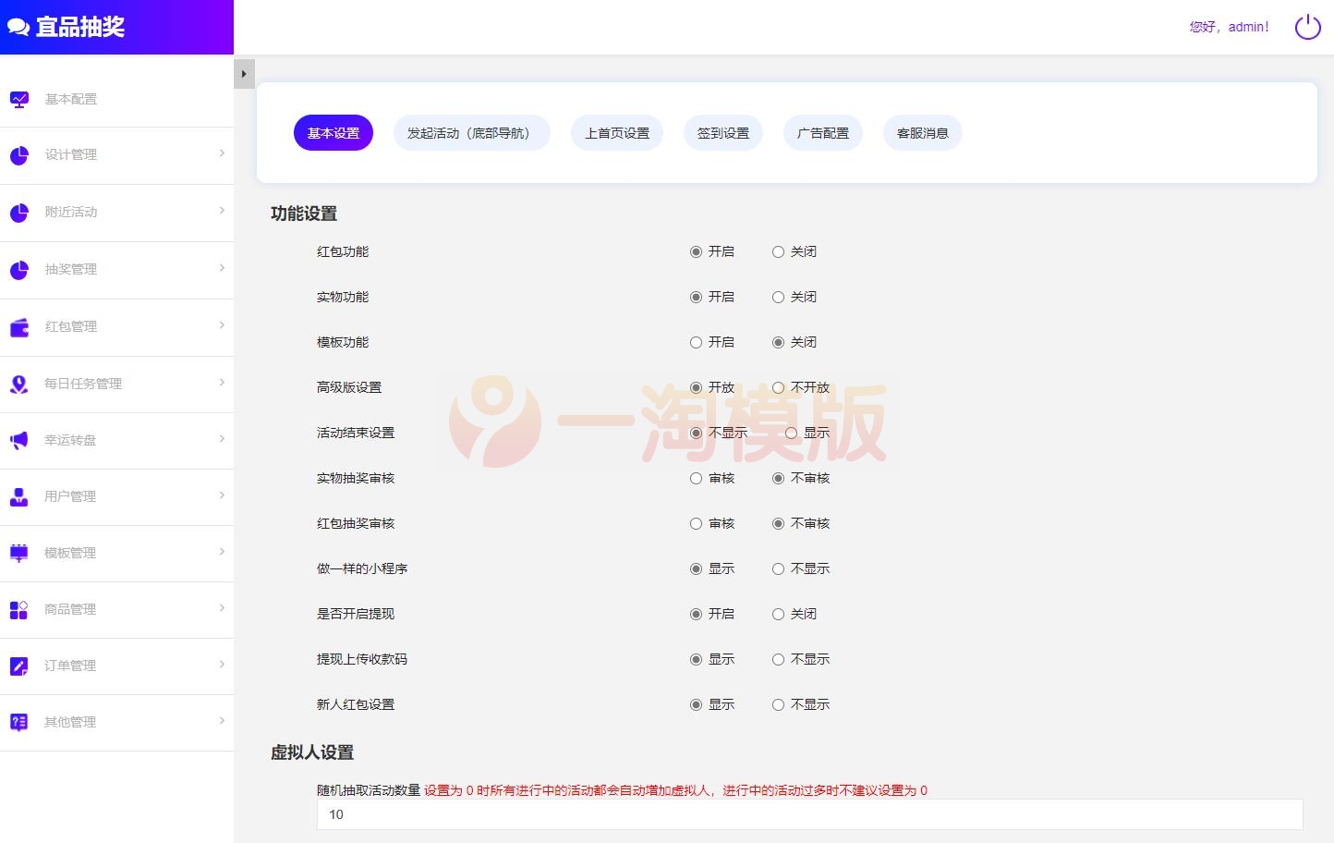Open 幸运转盘 via its megaphone icon
This screenshot has height=843, width=1334.
coord(19,440)
